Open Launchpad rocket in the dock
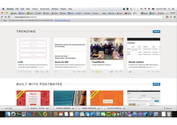177x125 pixels. 13,114
